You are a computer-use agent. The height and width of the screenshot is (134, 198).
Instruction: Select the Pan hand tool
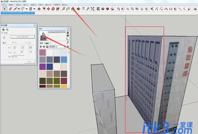[x=83, y=9]
